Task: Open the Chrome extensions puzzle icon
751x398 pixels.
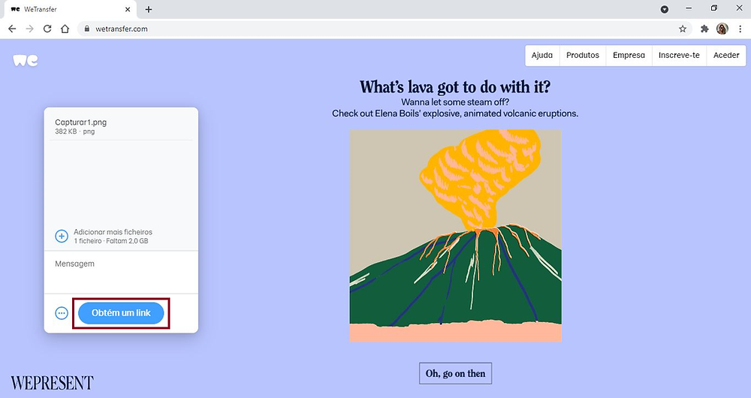Action: pos(704,29)
